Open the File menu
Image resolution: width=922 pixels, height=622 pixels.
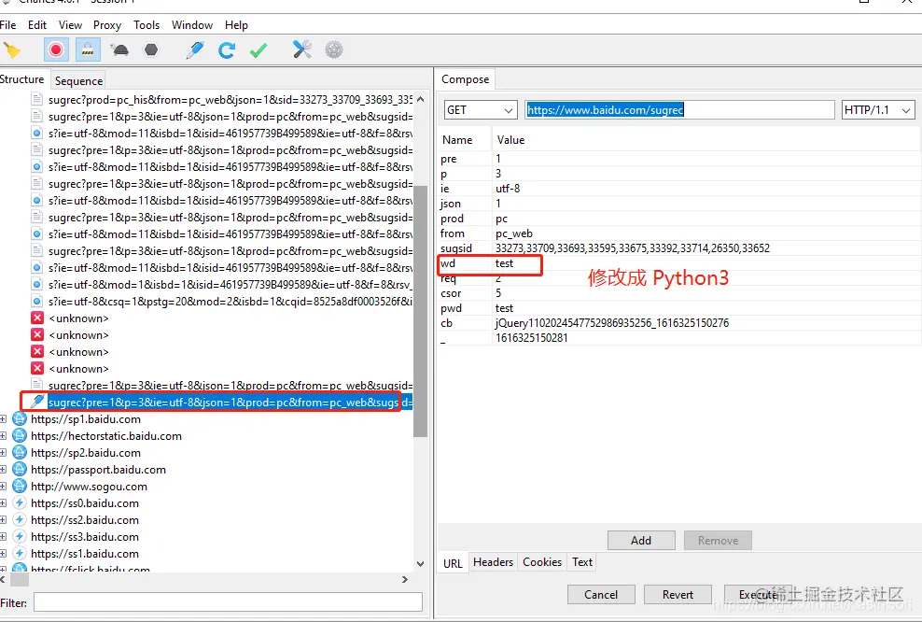click(x=8, y=24)
